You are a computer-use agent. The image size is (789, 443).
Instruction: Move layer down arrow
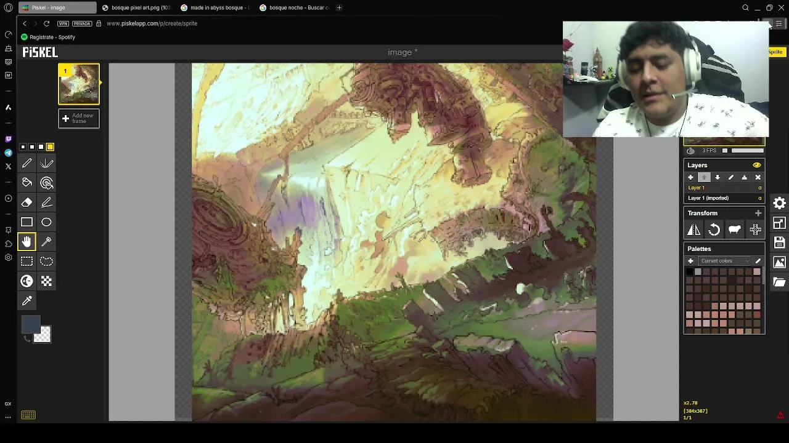coord(717,177)
